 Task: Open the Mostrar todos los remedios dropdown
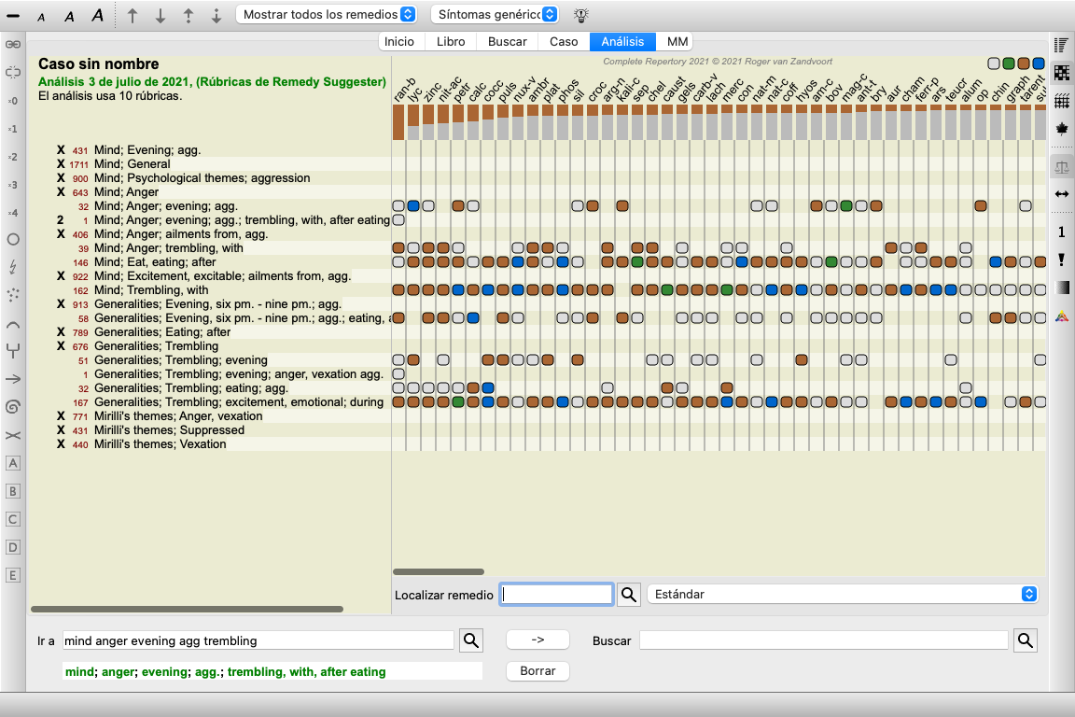(x=327, y=14)
